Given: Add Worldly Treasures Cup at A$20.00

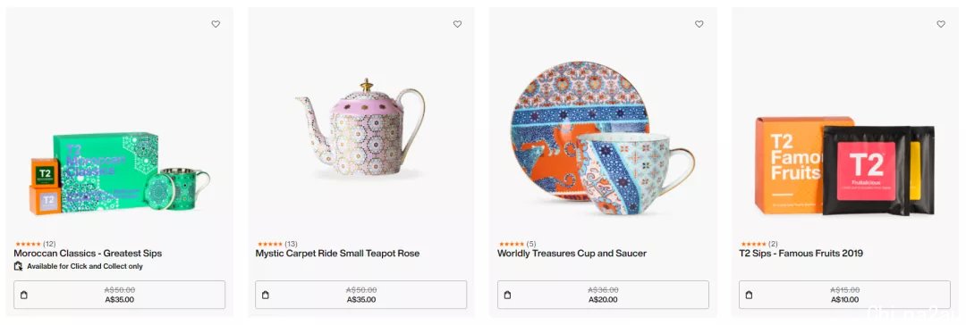Looking at the screenshot, I should (603, 295).
